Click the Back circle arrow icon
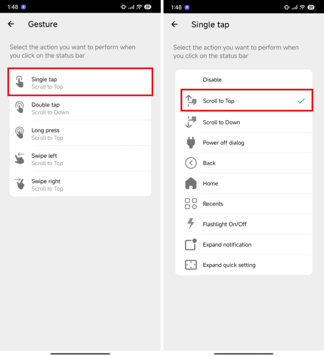 pos(191,163)
